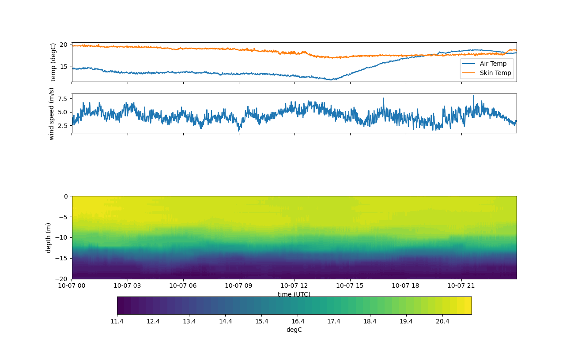Click the 'depth (m)' y-axis label

point(49,237)
